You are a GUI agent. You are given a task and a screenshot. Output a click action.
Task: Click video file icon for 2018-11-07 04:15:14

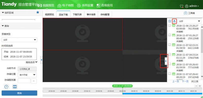click(x=174, y=54)
